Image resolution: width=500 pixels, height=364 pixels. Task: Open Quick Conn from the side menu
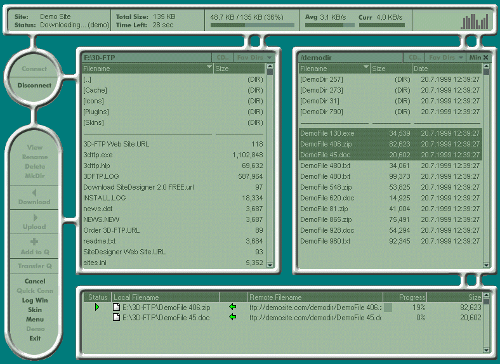pos(35,290)
